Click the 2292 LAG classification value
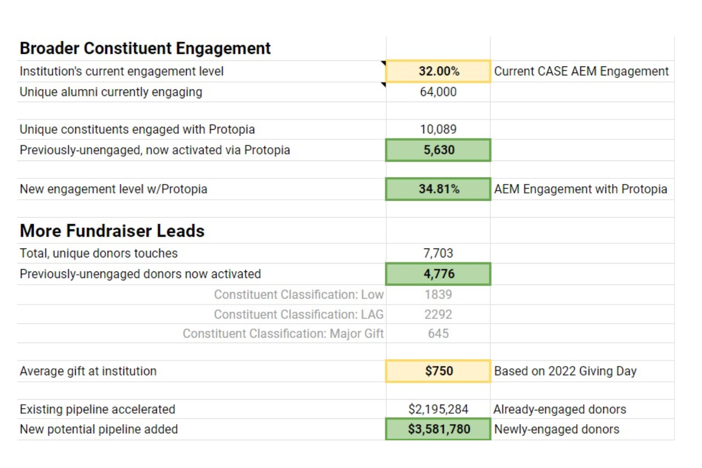The height and width of the screenshot is (468, 702). pyautogui.click(x=439, y=314)
